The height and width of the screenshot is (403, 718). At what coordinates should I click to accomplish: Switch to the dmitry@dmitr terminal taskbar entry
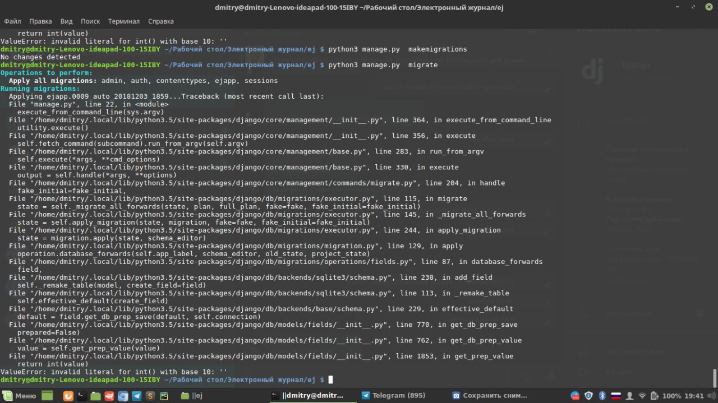tap(312, 396)
